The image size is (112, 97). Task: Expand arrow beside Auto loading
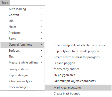pyautogui.click(x=41, y=9)
